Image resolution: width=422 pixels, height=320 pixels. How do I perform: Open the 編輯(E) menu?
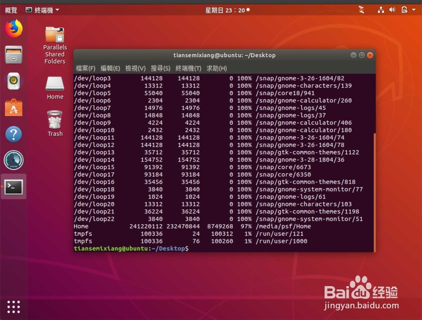(x=110, y=68)
